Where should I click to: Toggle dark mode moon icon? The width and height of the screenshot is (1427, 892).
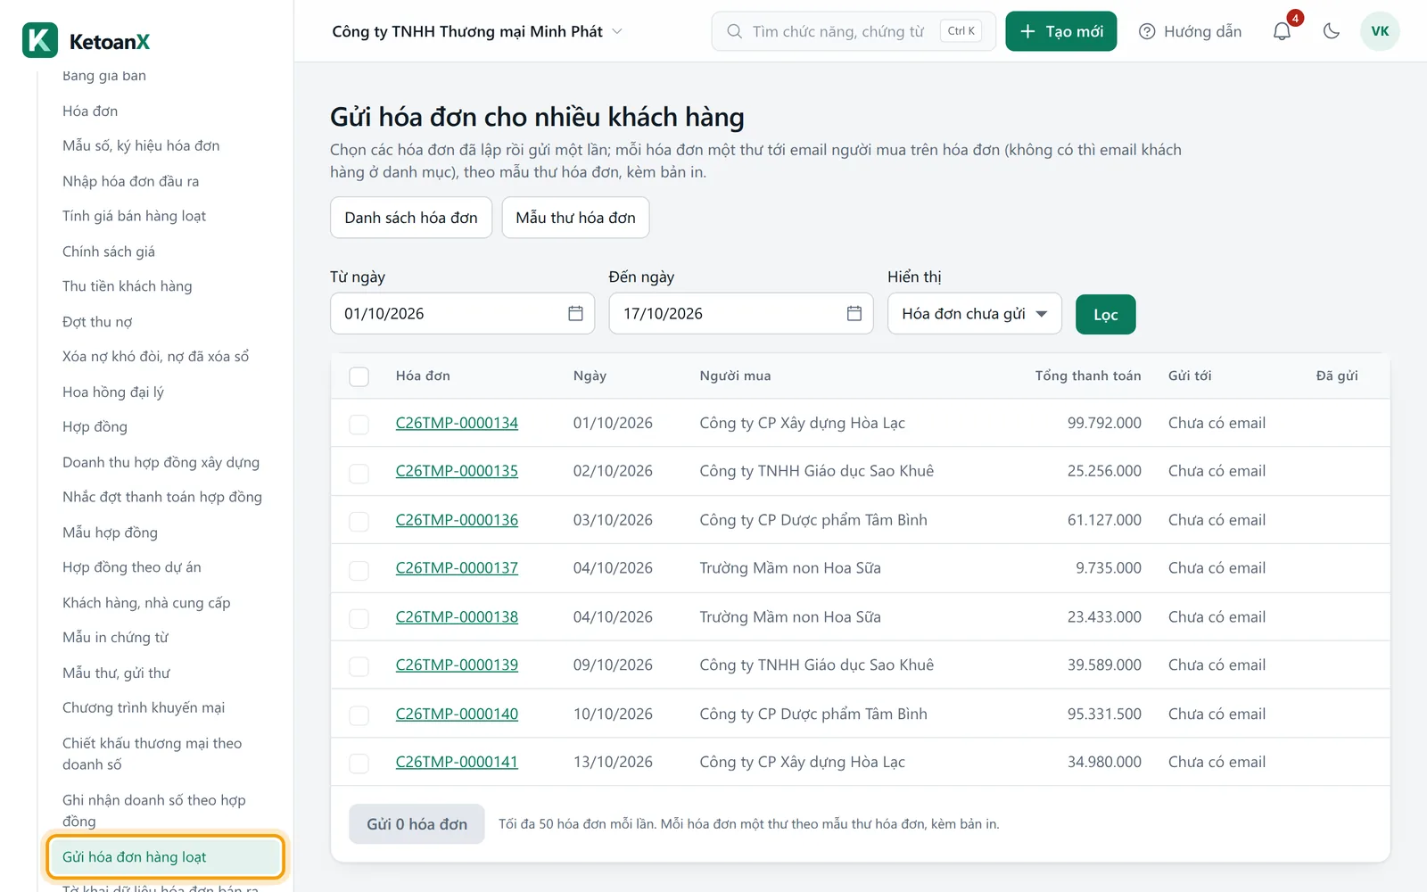[1332, 31]
